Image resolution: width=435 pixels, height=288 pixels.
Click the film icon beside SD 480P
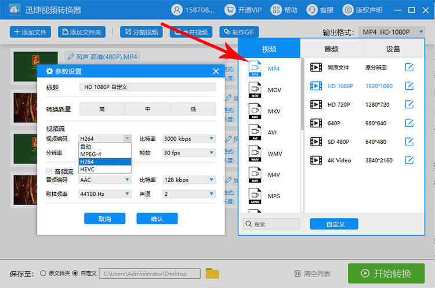click(x=316, y=141)
